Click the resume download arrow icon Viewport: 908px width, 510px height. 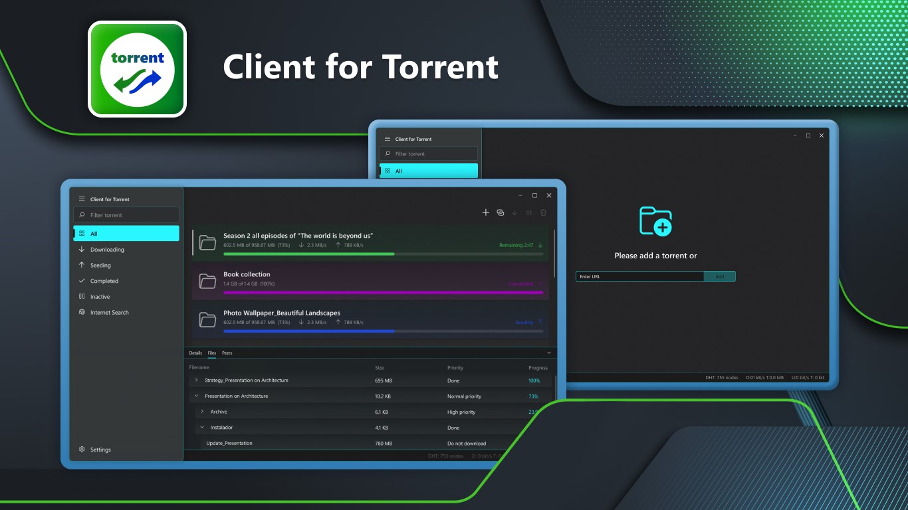(514, 212)
